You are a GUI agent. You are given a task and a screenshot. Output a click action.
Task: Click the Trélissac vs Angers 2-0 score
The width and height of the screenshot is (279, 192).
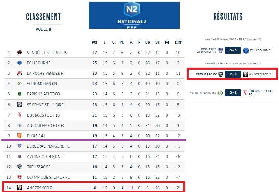233,74
